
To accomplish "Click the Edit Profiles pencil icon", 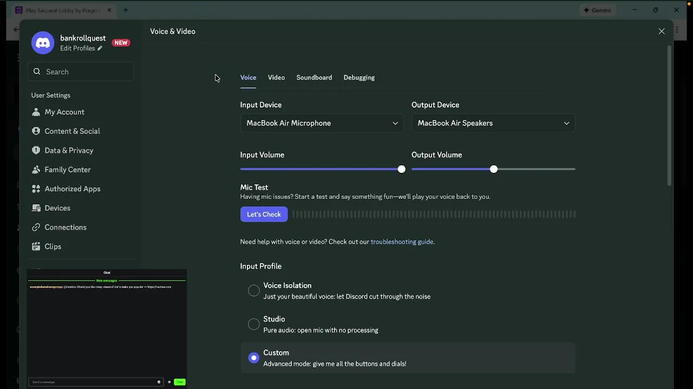I will [100, 49].
